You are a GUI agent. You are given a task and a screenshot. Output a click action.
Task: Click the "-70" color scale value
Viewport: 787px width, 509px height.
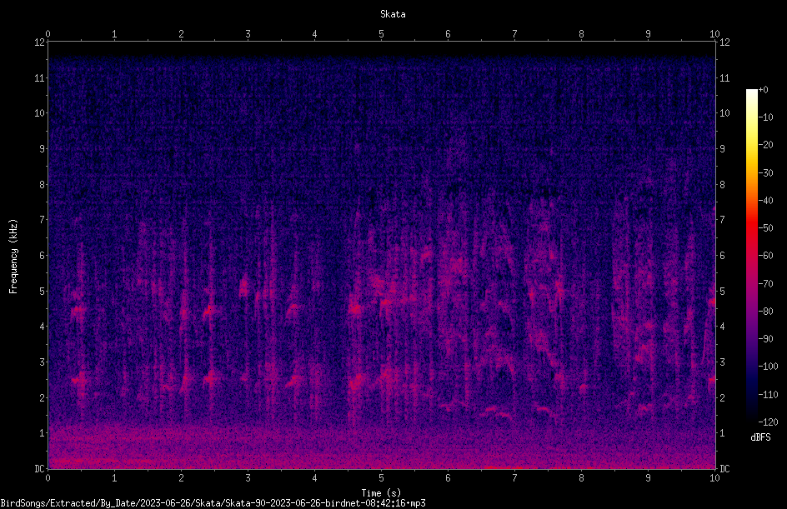click(x=766, y=284)
